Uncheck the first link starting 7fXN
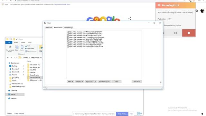206x116 pixels. 68,32
